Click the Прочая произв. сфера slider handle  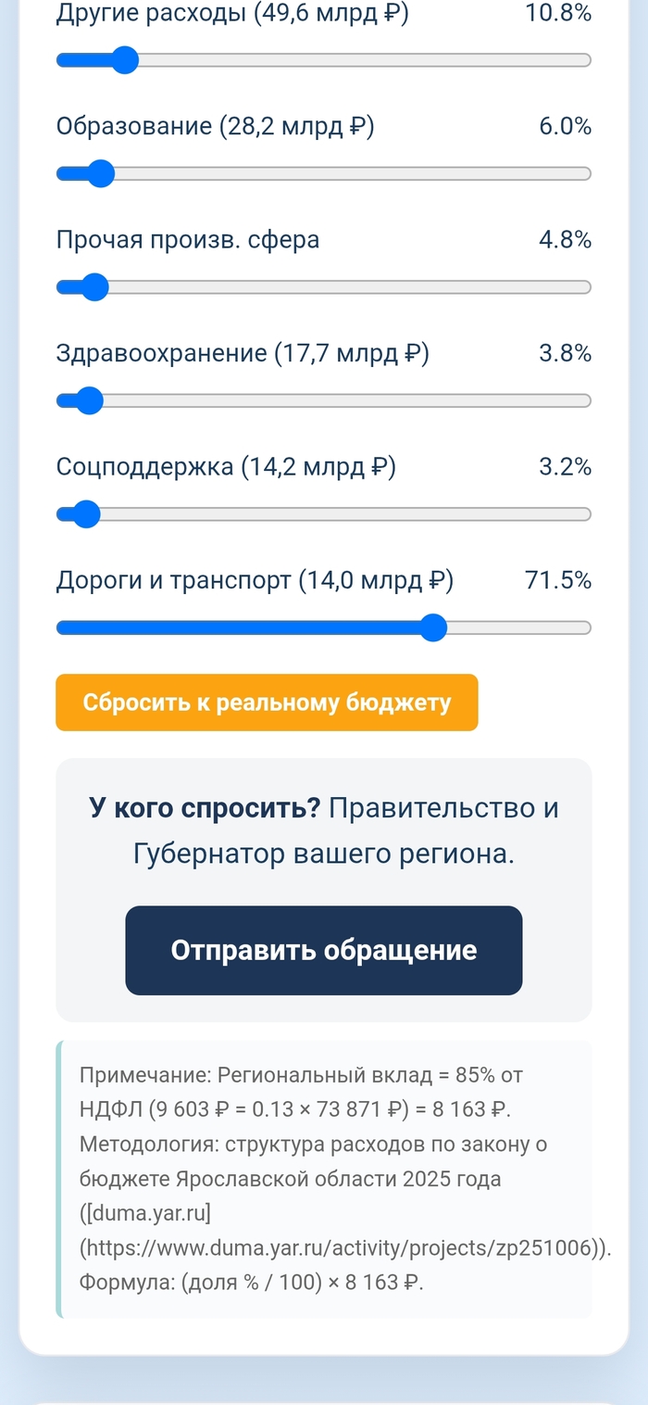pyautogui.click(x=93, y=287)
